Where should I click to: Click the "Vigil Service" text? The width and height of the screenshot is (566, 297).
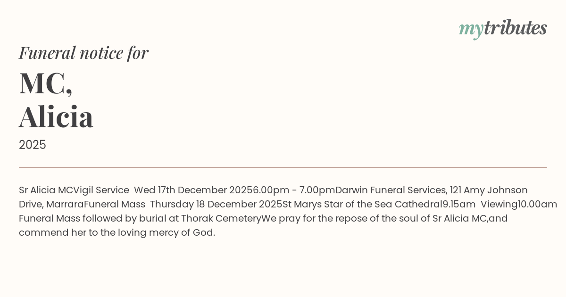(101, 190)
